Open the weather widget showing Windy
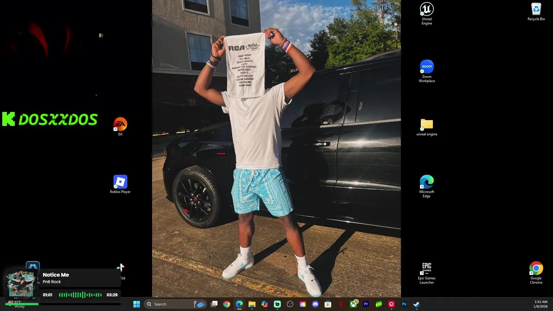This screenshot has width=553, height=311. (17, 304)
